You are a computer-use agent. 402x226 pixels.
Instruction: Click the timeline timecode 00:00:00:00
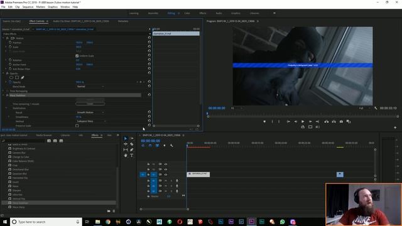point(151,141)
